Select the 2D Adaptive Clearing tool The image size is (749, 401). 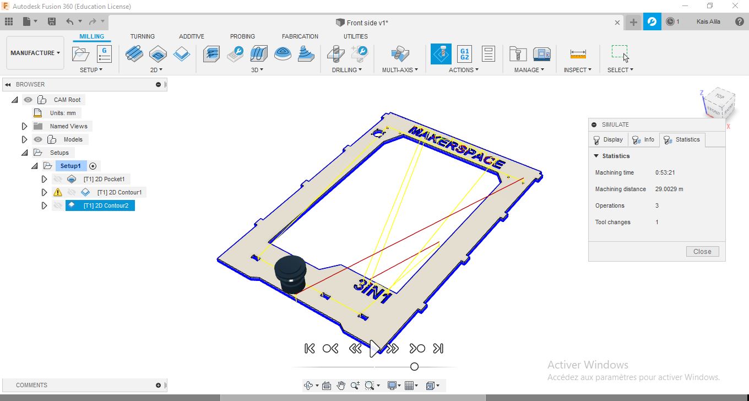click(x=134, y=53)
